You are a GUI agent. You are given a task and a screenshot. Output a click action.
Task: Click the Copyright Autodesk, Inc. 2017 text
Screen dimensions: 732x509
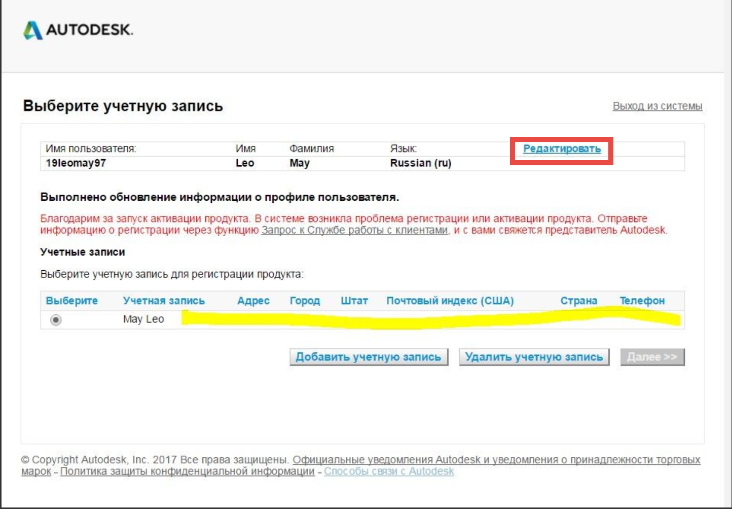tap(99, 460)
